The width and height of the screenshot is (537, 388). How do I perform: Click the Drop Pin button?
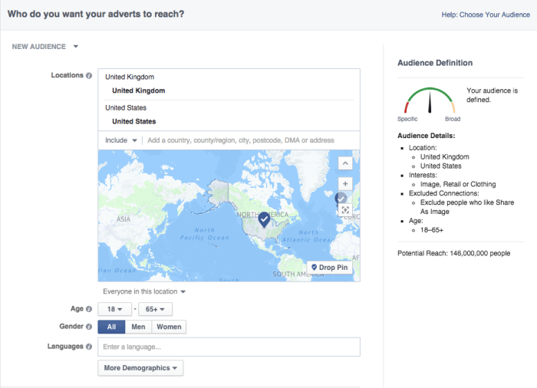(329, 268)
